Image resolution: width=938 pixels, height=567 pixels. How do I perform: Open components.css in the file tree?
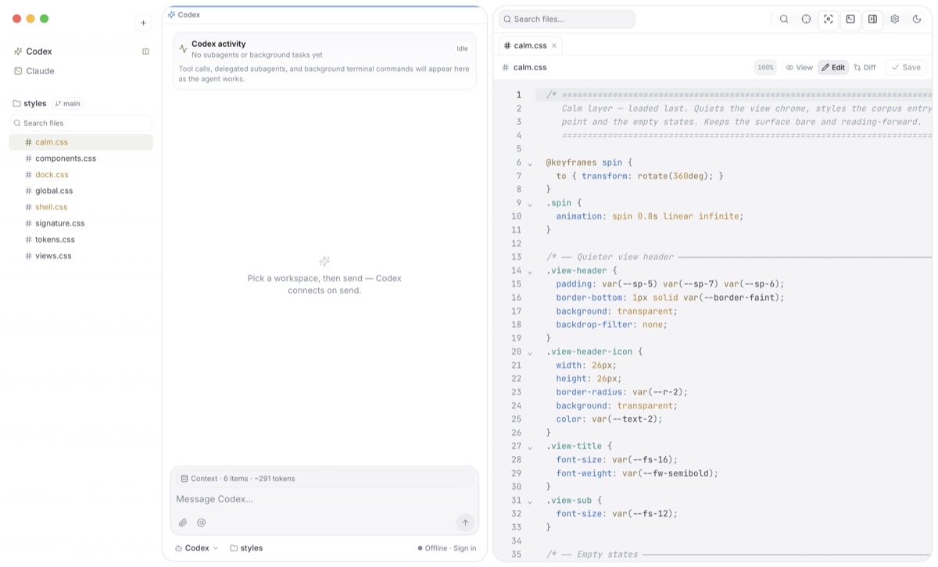pos(81,159)
